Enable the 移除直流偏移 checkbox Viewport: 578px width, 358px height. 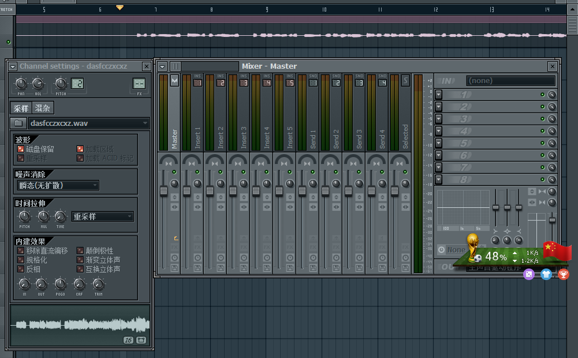click(x=21, y=251)
